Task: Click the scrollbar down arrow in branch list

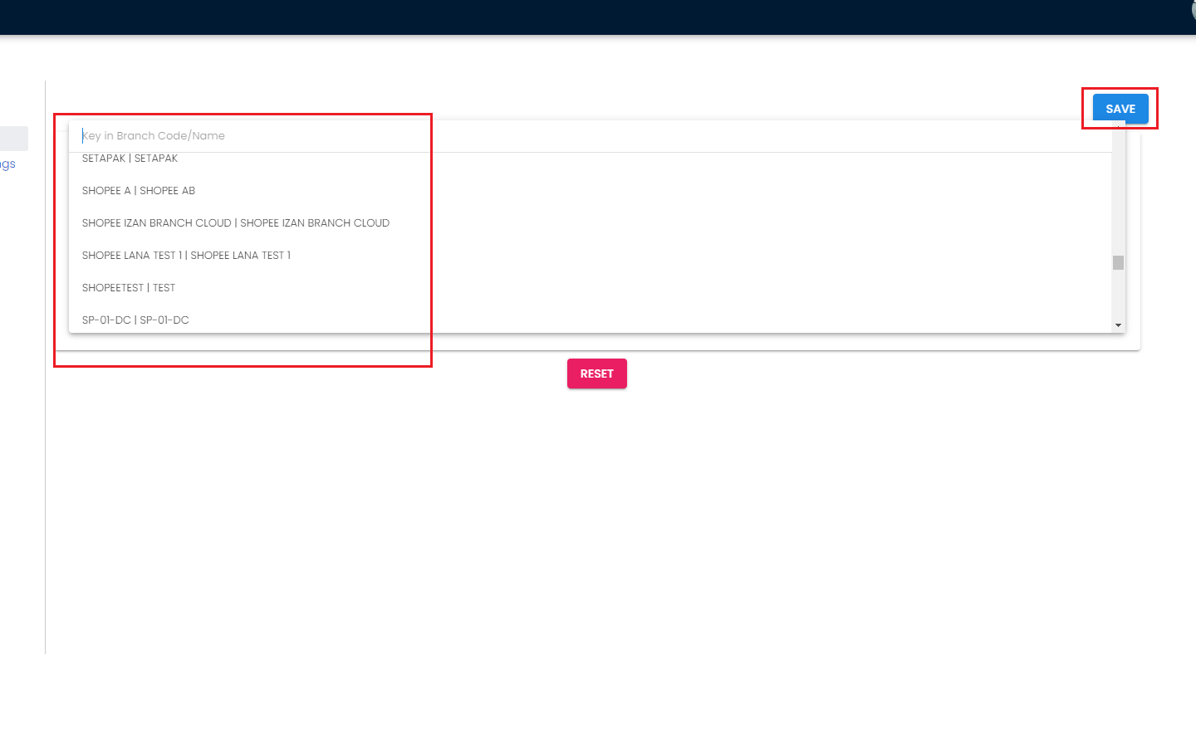Action: tap(1118, 325)
